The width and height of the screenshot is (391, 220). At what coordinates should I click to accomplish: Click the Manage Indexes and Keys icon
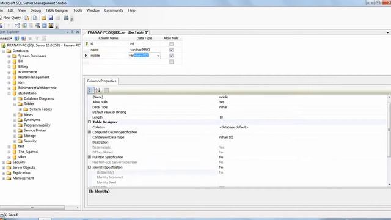click(x=24, y=26)
